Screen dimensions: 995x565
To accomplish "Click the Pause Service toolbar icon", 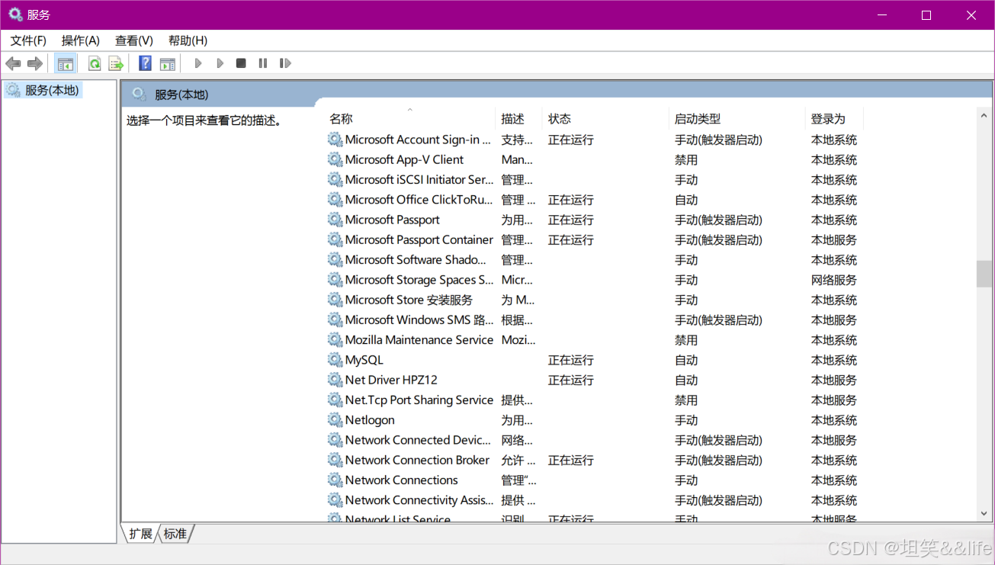I will point(263,63).
